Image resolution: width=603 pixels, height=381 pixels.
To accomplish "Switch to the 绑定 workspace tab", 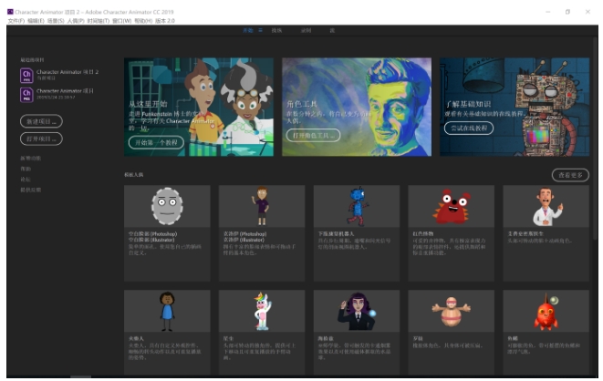I will (x=277, y=30).
